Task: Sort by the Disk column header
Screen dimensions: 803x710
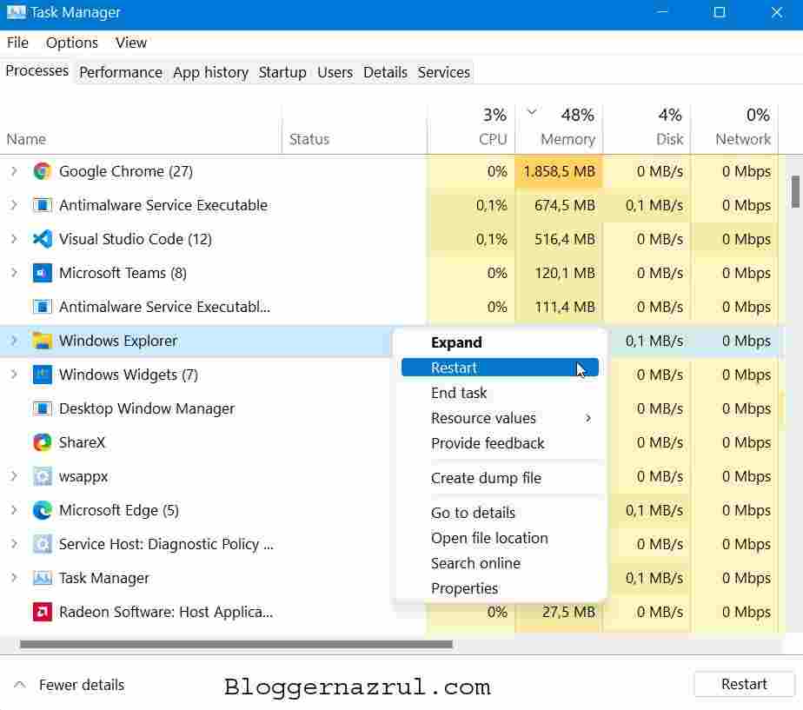Action: pyautogui.click(x=647, y=128)
